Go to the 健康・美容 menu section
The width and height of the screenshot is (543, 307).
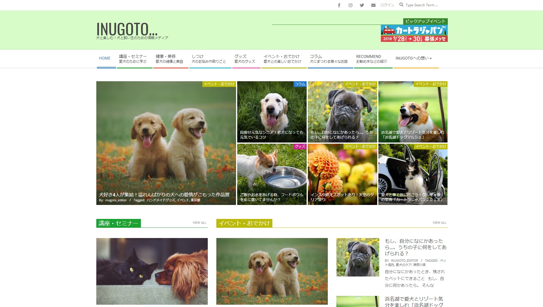click(169, 59)
